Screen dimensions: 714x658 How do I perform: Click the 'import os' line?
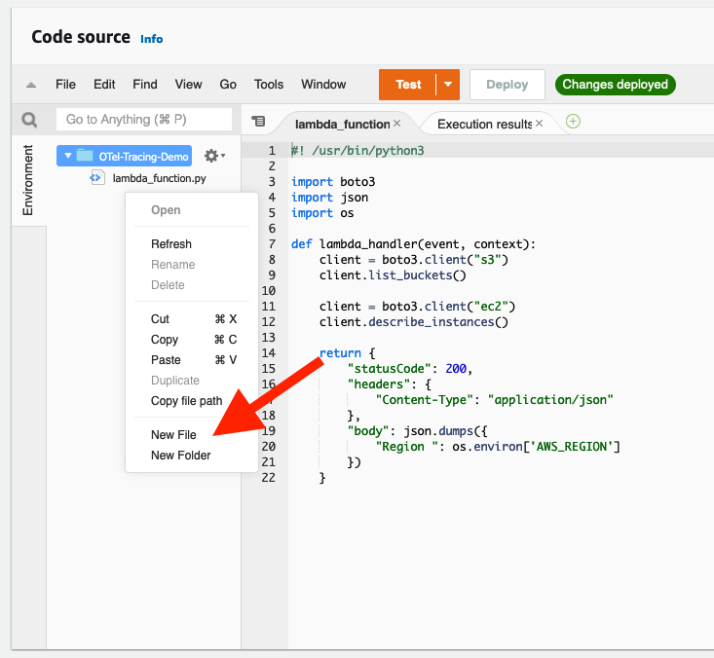(x=322, y=213)
